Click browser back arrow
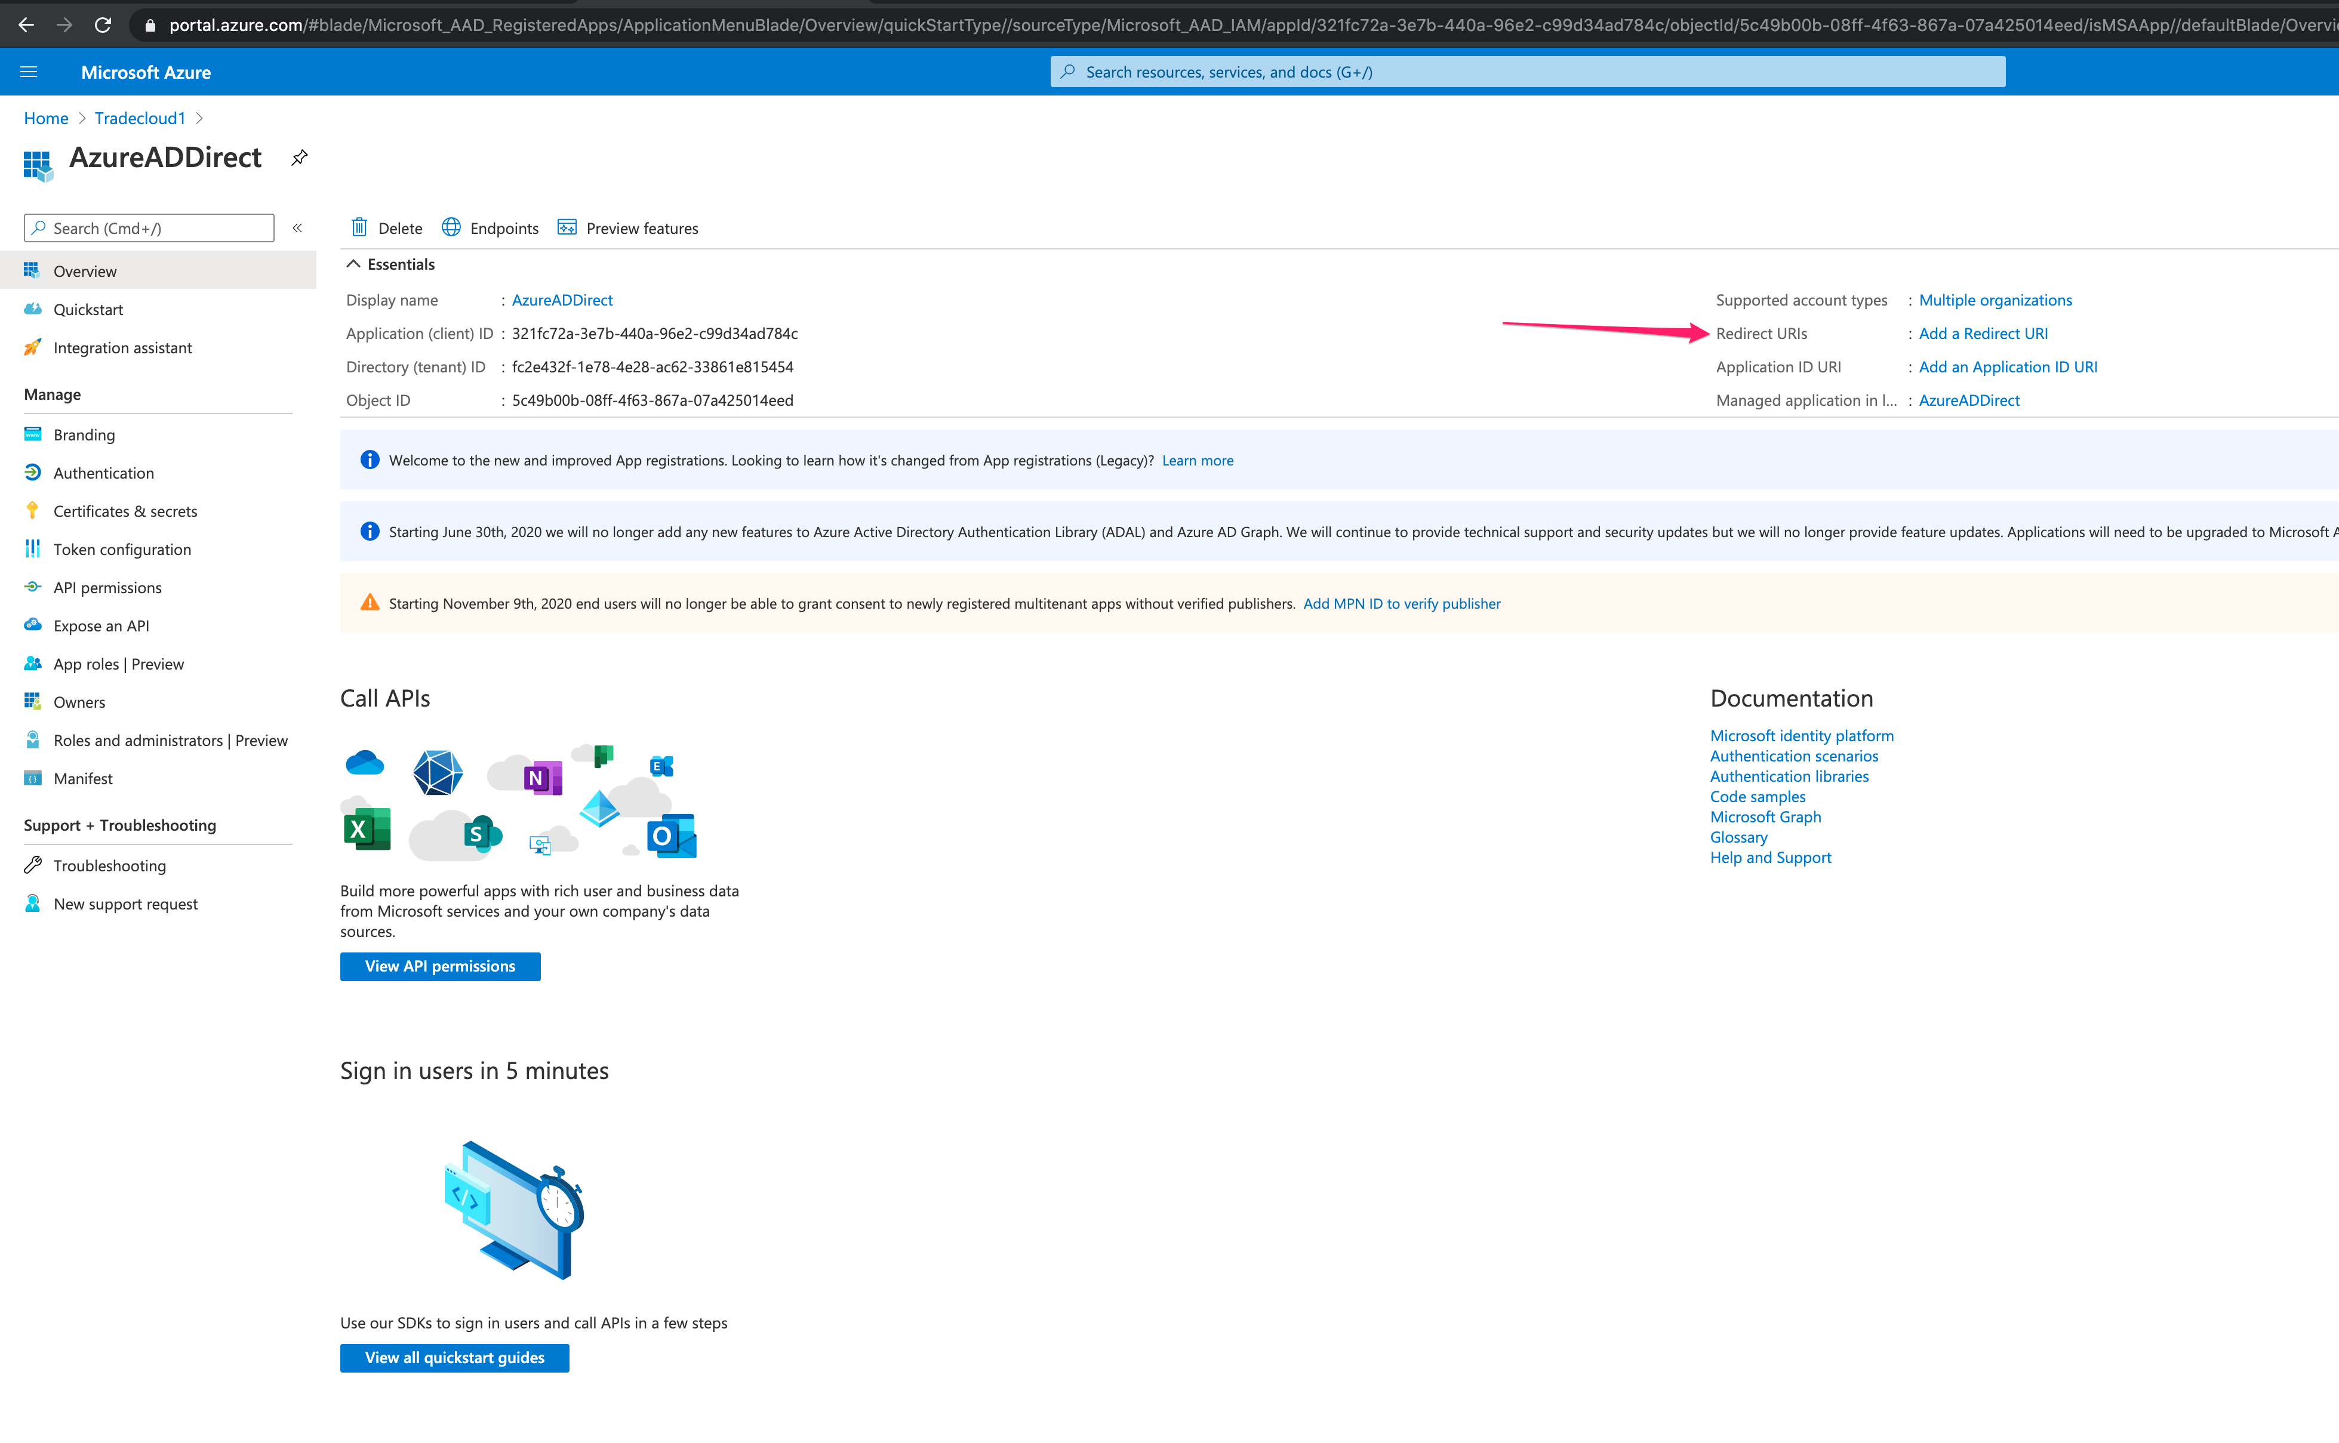2339x1443 pixels. pyautogui.click(x=26, y=25)
